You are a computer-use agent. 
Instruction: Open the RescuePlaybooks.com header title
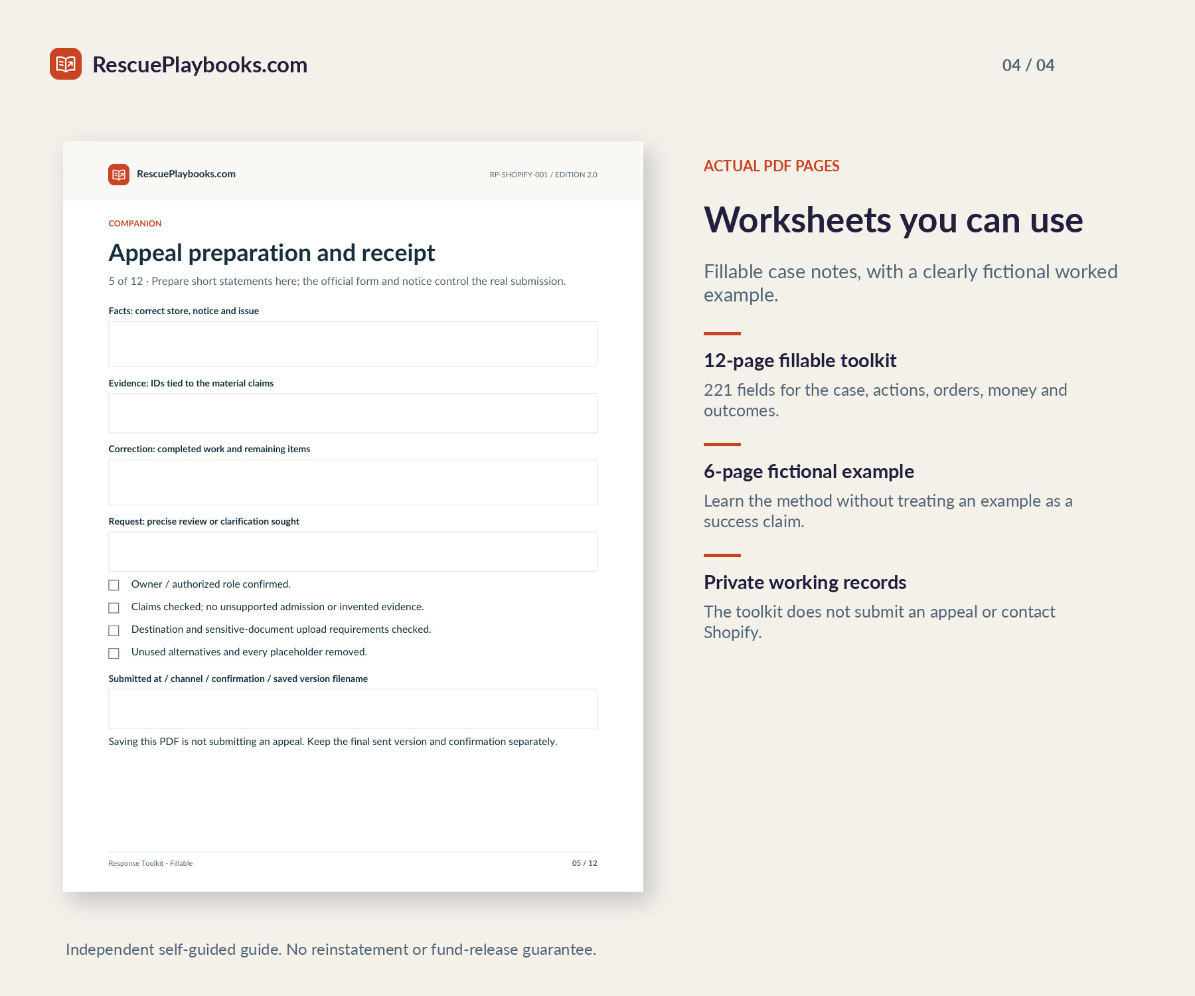[200, 64]
